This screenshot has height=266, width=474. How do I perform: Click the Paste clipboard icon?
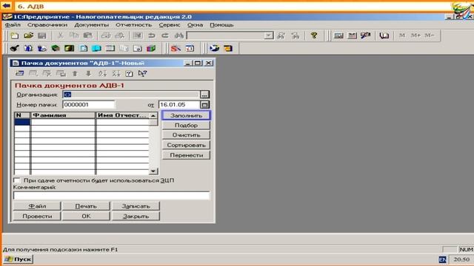tap(87, 35)
